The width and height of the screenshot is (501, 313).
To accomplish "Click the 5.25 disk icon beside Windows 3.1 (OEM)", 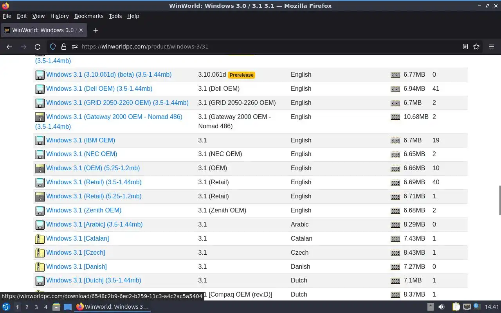I will (40, 169).
